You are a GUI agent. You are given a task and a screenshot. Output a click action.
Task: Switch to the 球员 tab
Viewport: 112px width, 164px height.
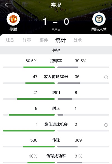(10, 40)
